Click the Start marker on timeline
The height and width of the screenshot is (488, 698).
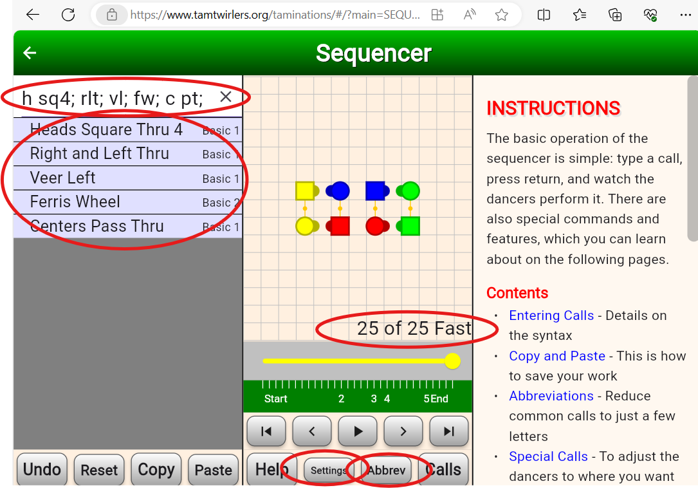pyautogui.click(x=275, y=399)
